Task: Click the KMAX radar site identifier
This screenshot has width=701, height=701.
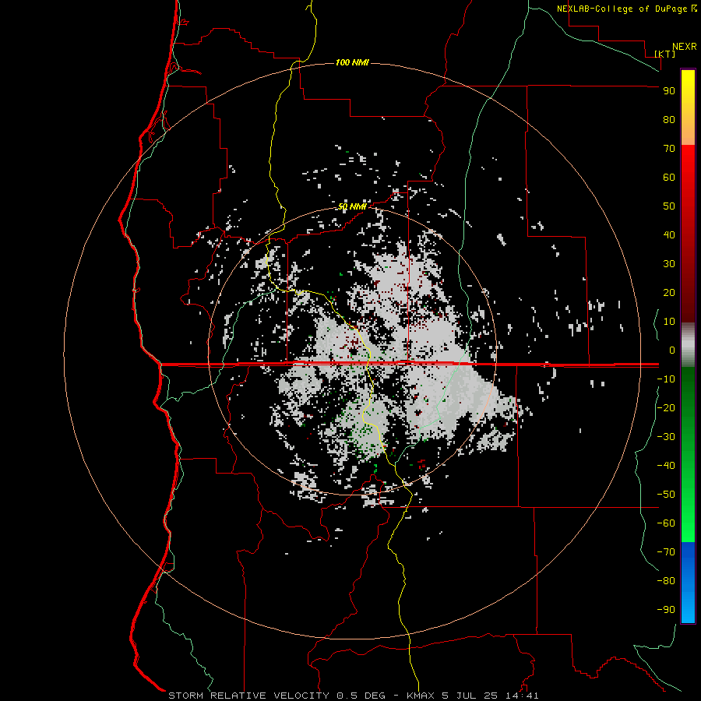Action: 421,696
